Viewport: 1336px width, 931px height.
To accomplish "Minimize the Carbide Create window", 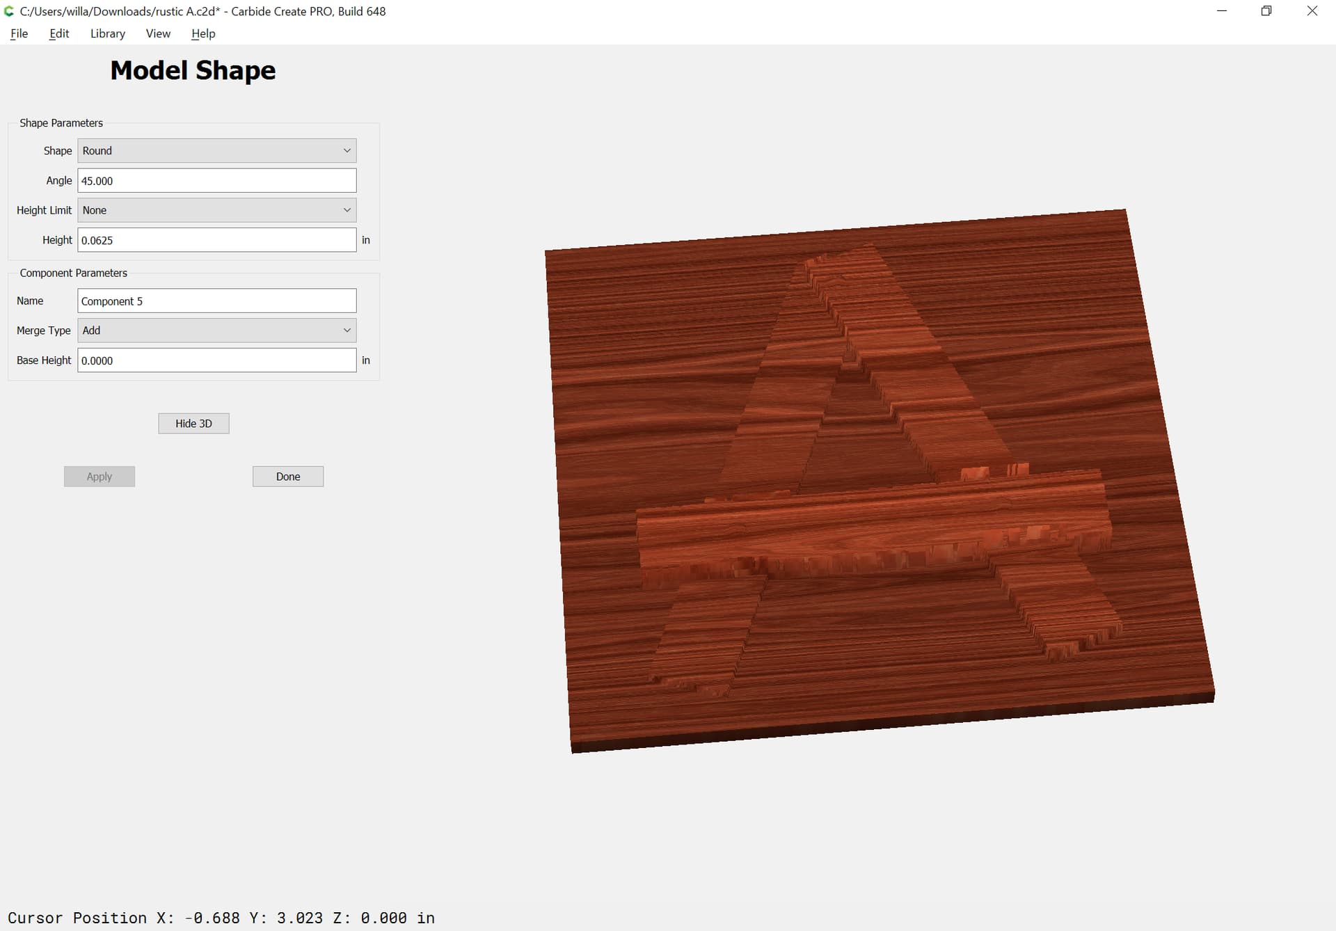I will tap(1222, 11).
